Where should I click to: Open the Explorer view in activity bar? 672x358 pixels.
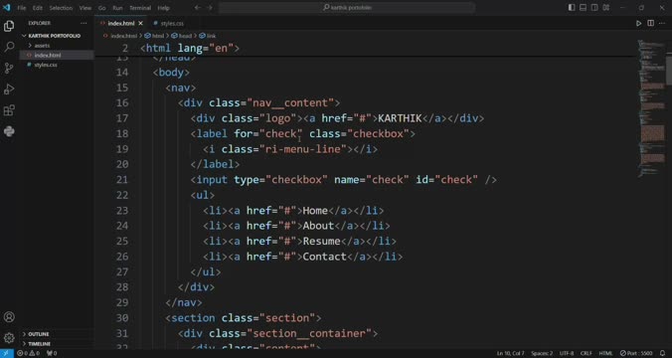coord(9,26)
